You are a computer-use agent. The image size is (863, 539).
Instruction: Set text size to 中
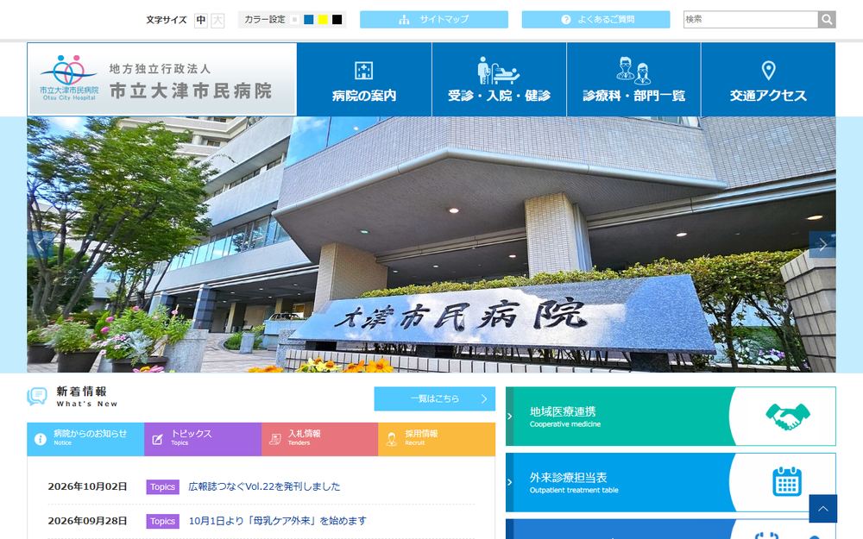coord(201,21)
